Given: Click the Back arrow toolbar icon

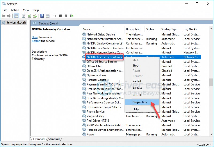Looking at the screenshot, I should (x=3, y=16).
